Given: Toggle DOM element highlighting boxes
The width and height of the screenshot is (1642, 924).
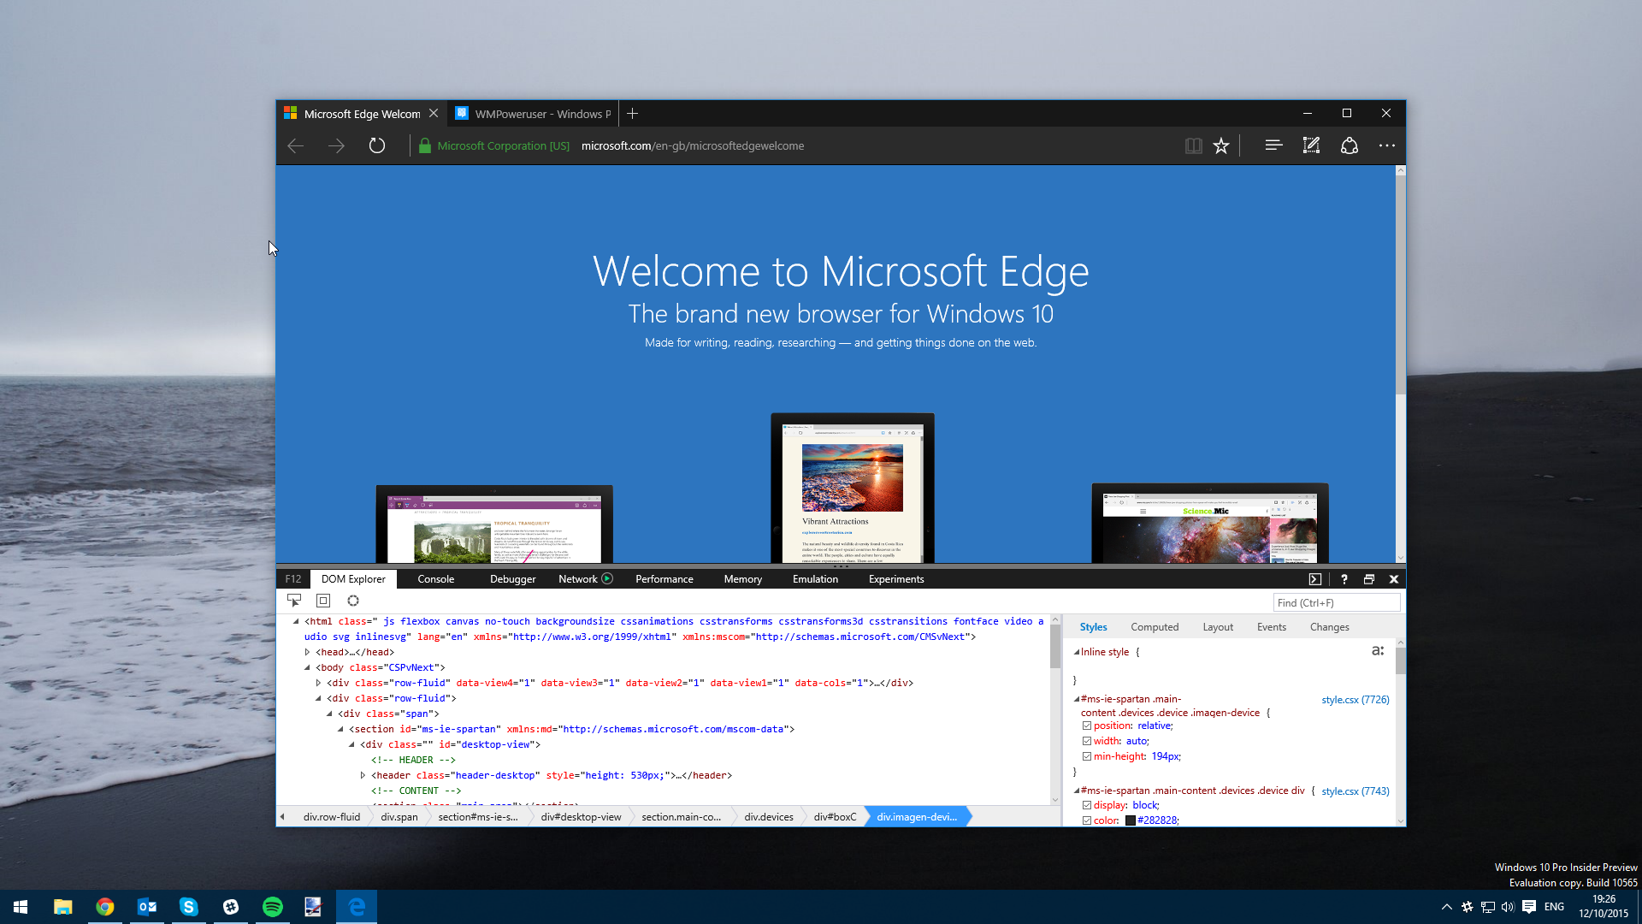Looking at the screenshot, I should click(x=323, y=601).
